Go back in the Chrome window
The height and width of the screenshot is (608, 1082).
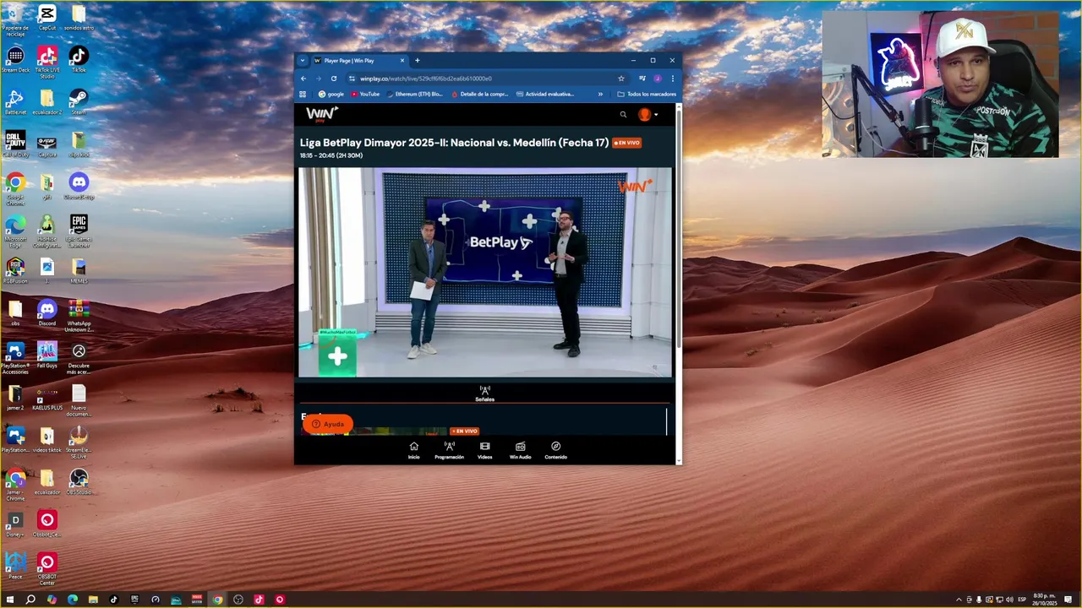point(303,79)
